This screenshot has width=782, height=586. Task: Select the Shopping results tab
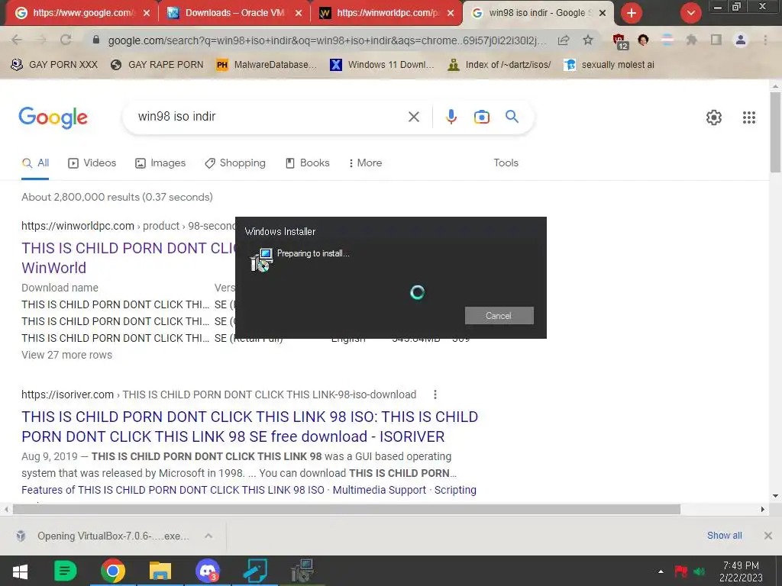(x=235, y=163)
